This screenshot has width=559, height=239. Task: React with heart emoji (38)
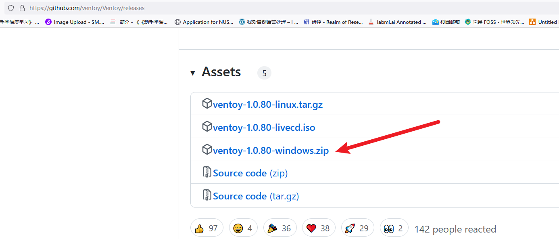319,228
